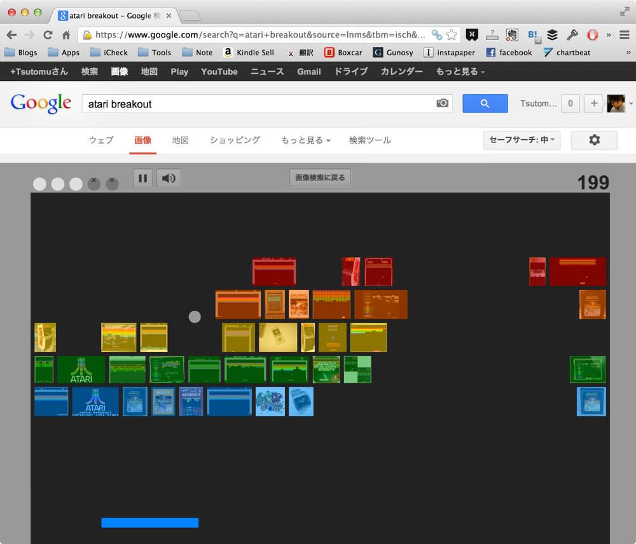Screen dimensions: 636x544
Task: Expand もっと見る in the black Google bar
Action: coord(460,72)
